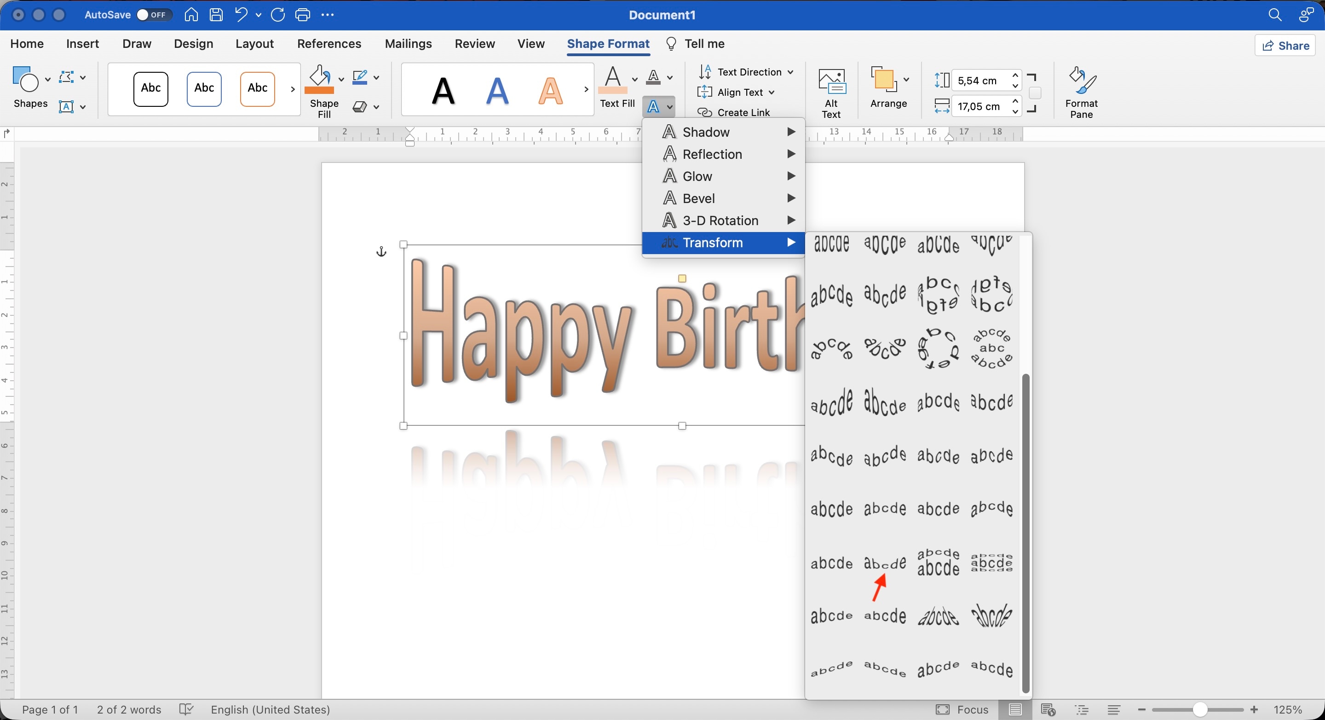Viewport: 1325px width, 720px height.
Task: Expand the shape styles gallery arrow
Action: click(x=293, y=90)
